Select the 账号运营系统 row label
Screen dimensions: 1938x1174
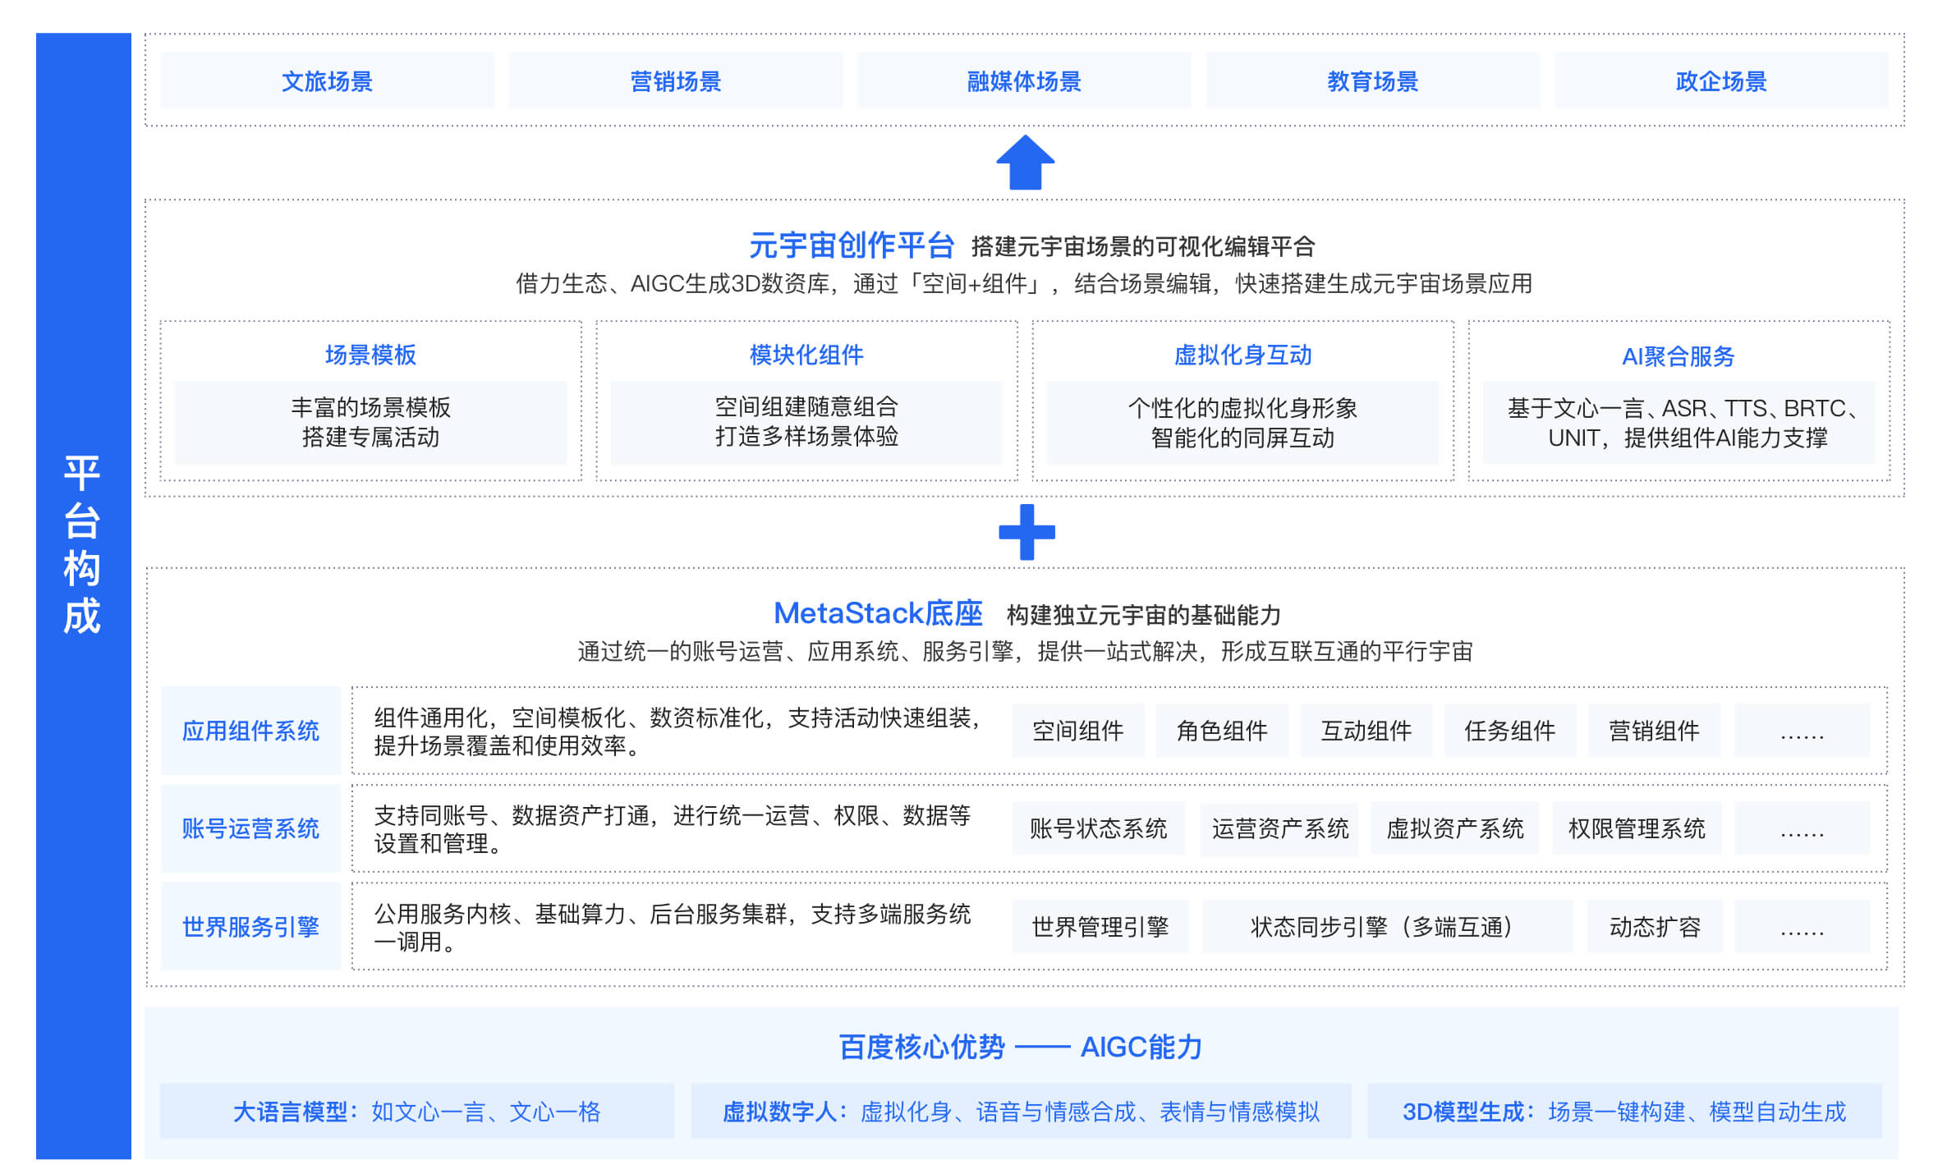click(250, 828)
